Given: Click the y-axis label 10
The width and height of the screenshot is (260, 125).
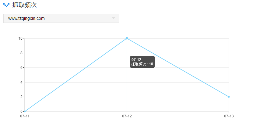Looking at the screenshot, I should (20, 38).
